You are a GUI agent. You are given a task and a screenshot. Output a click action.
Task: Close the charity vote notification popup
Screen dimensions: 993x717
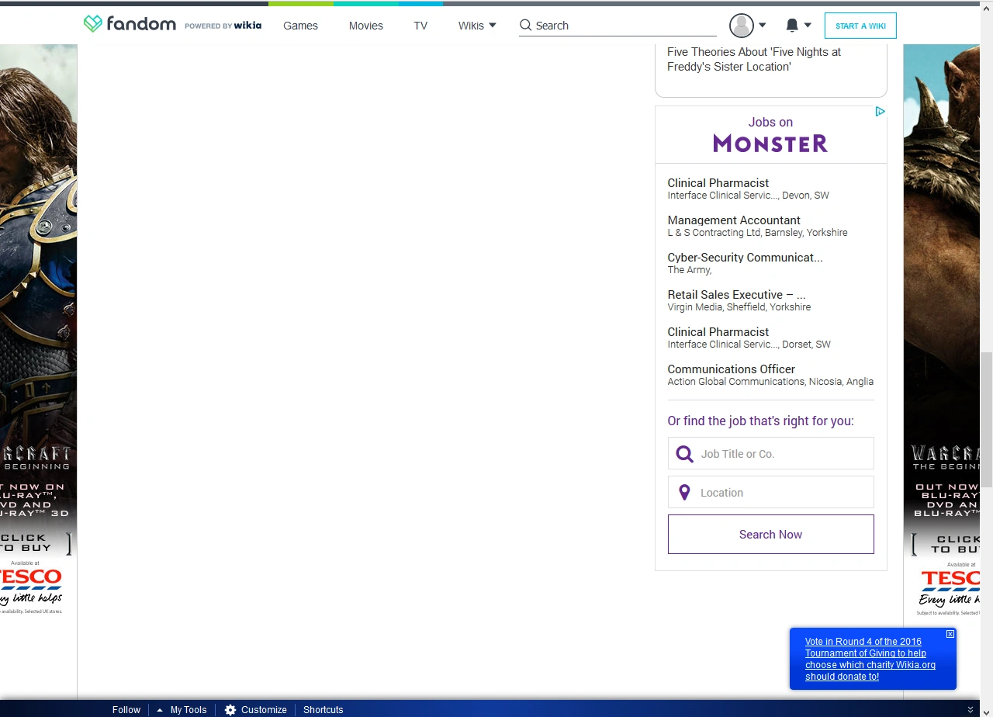point(950,634)
